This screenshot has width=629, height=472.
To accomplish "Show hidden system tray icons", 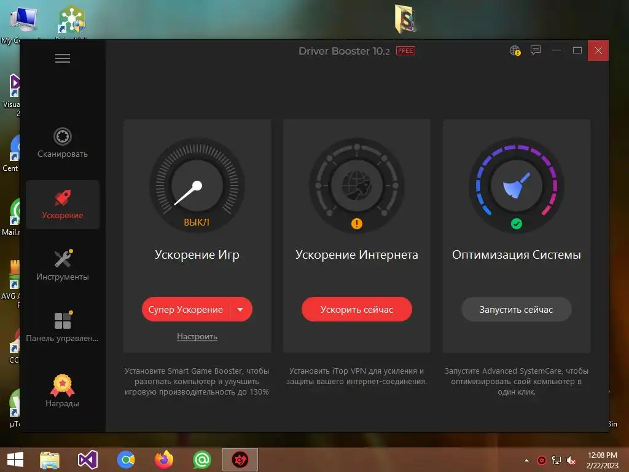I will click(x=526, y=460).
